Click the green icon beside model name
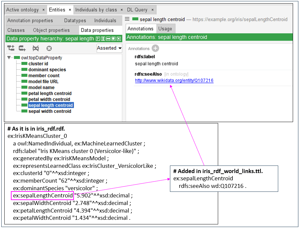Image resolution: width=299 pixels, height=229 pixels. (24, 87)
